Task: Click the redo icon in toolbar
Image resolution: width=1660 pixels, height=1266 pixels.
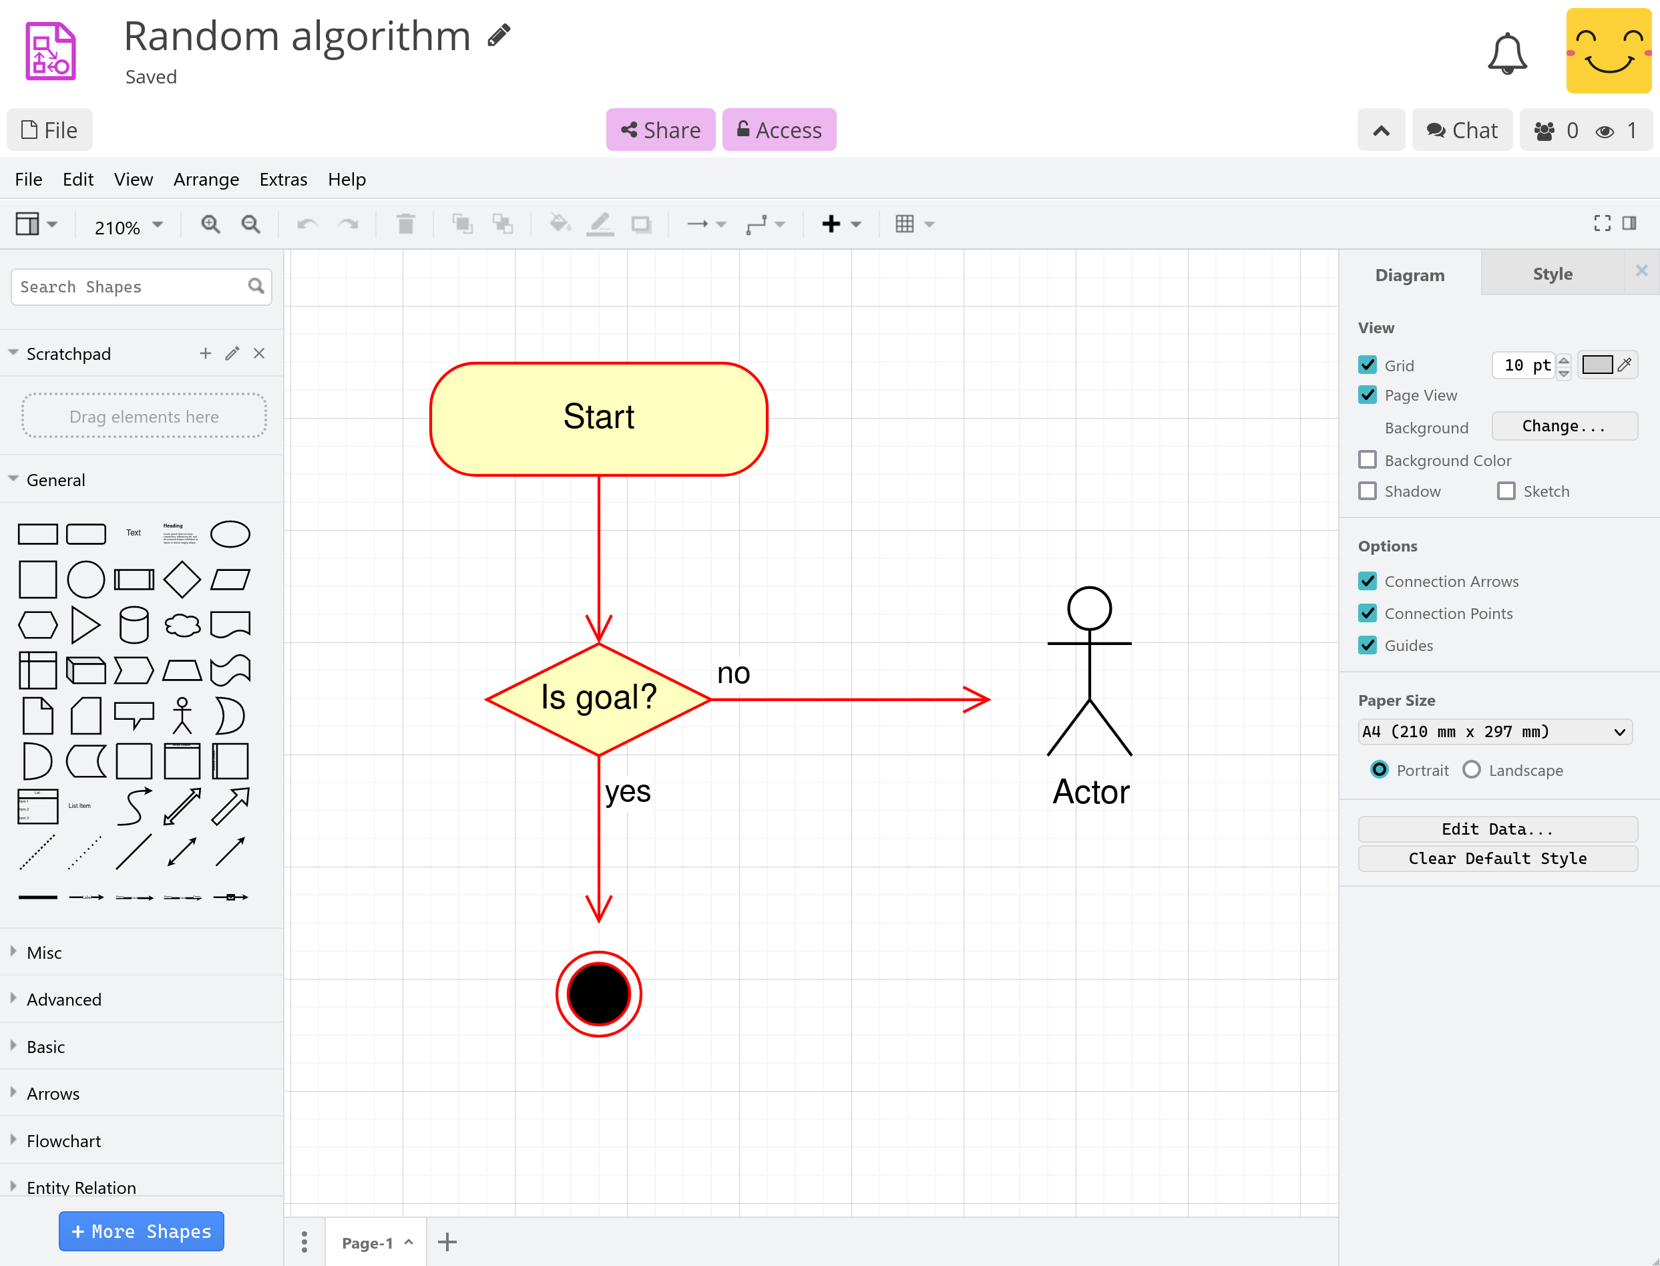Action: coord(349,224)
